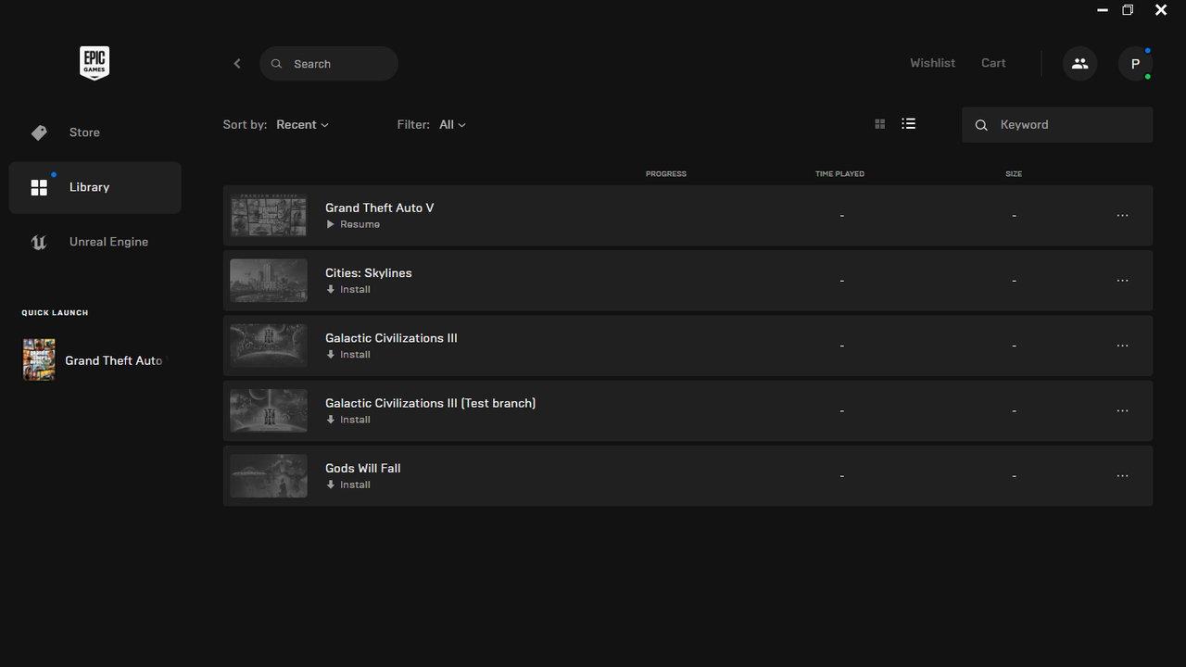
Task: Install Cities: Skylines
Action: tap(348, 289)
